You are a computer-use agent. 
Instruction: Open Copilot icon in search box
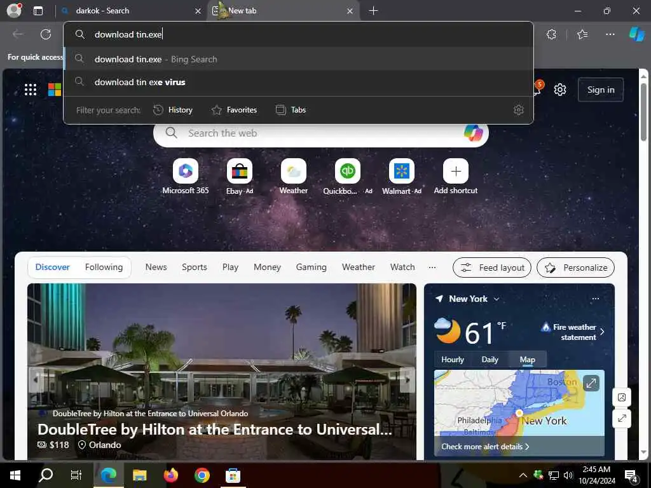click(x=474, y=133)
